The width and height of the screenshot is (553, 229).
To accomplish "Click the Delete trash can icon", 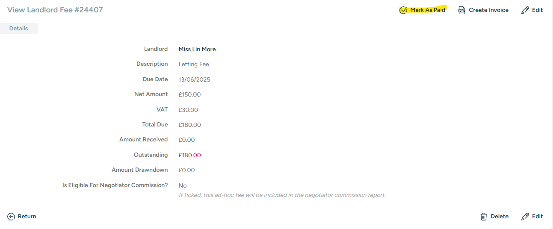I will pyautogui.click(x=484, y=217).
